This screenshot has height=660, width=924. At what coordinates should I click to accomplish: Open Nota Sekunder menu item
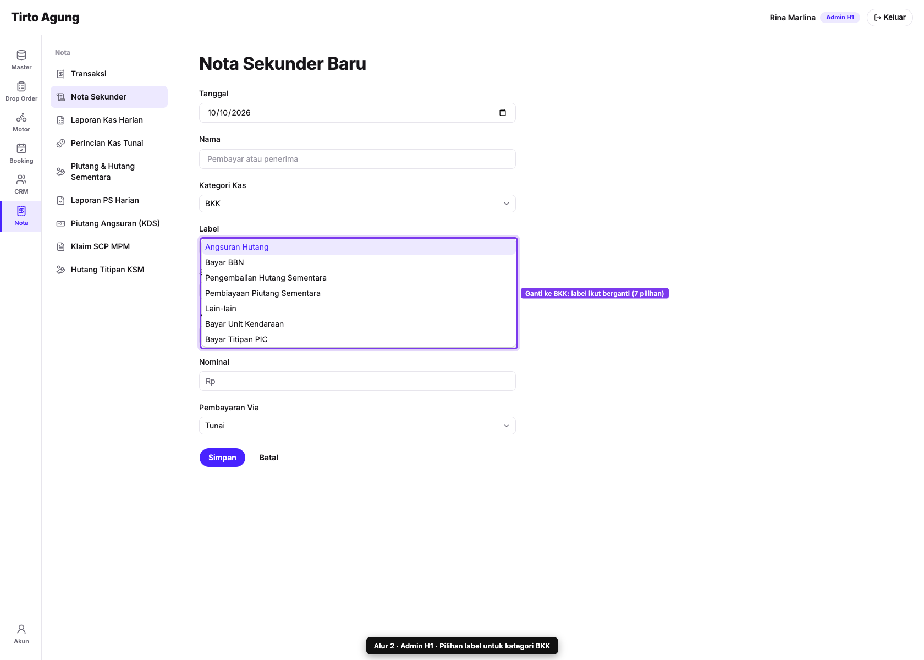(x=109, y=97)
